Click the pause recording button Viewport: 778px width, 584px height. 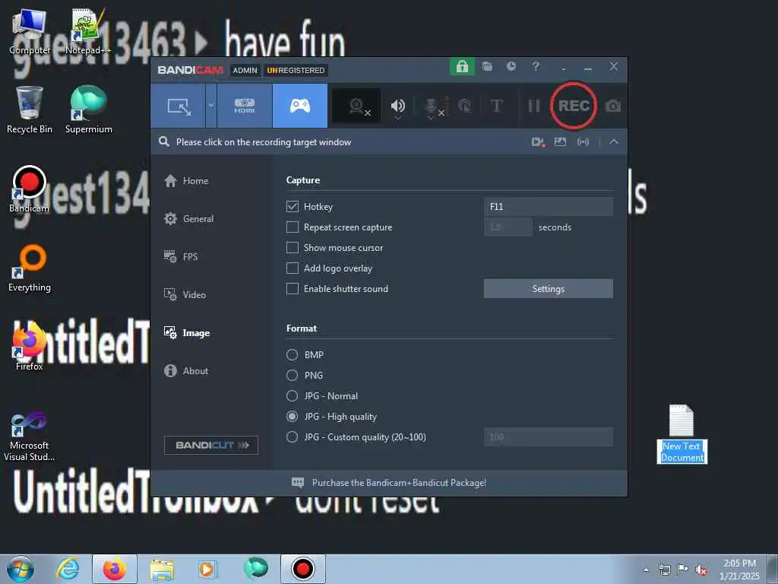tap(534, 106)
